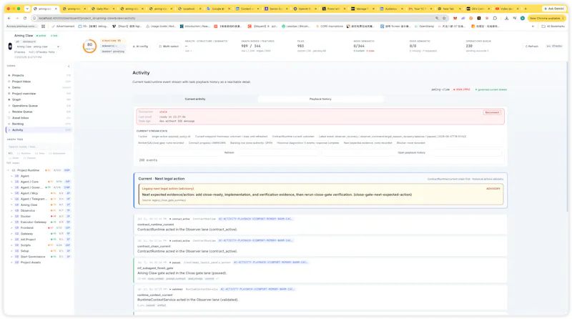Toggle L1 Runtime filter chip
572x319 pixels.
24,153
